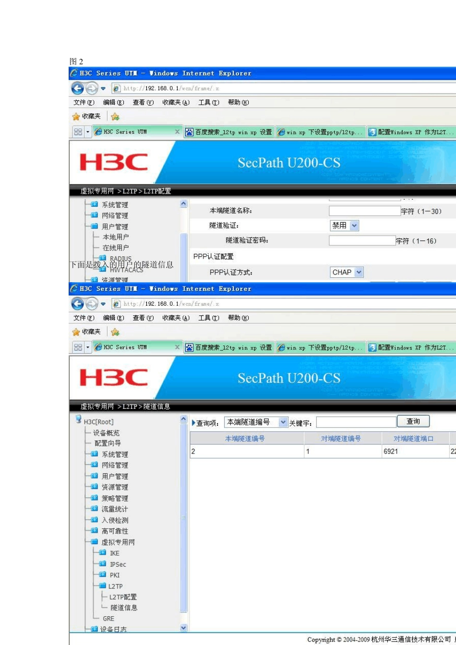Click the 隧道验证密码 input field

coord(362,240)
